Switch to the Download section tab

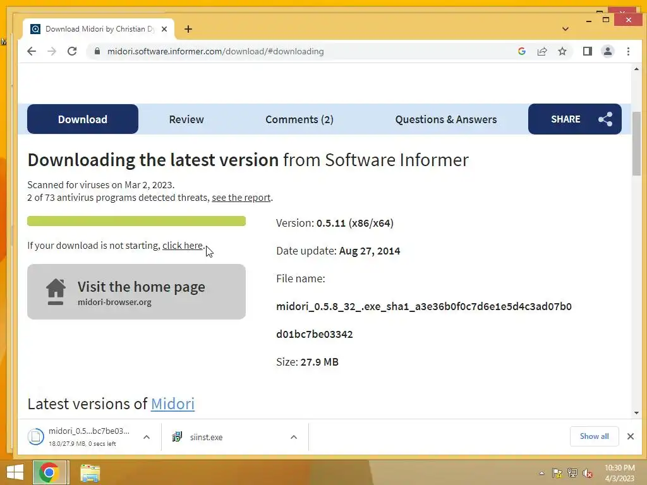(x=83, y=119)
